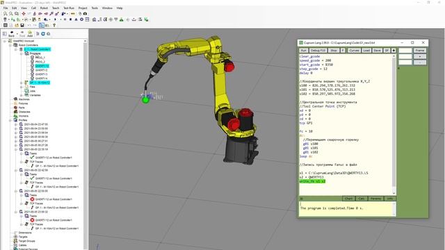Select Obstacles item in tree
This screenshot has height=250, width=445.
24,112
